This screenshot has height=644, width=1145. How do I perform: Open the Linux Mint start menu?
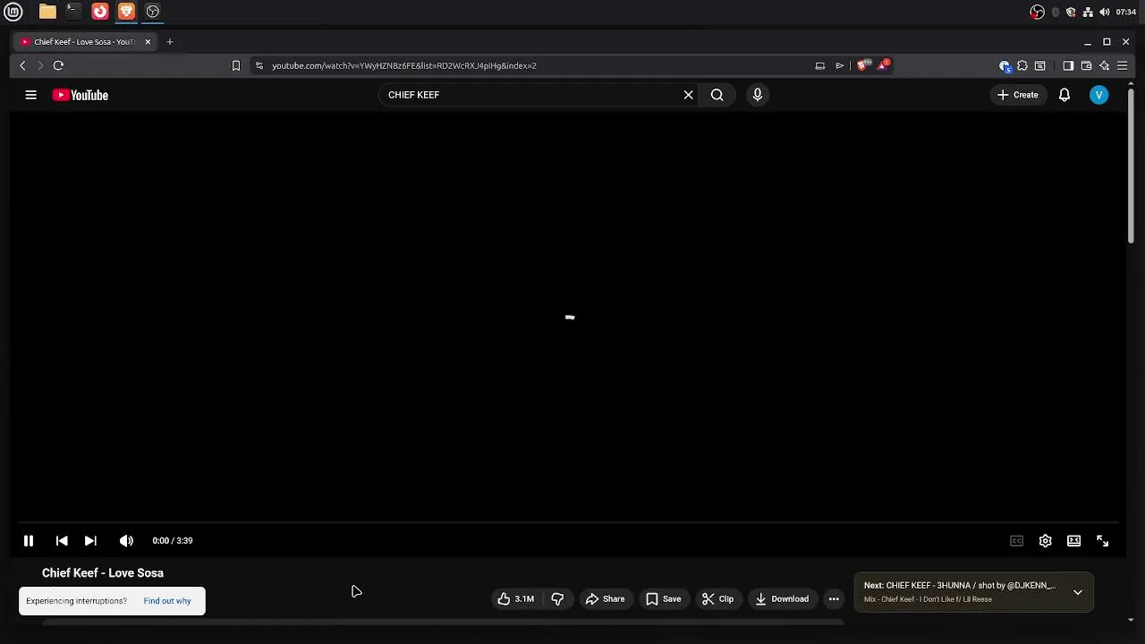click(13, 12)
